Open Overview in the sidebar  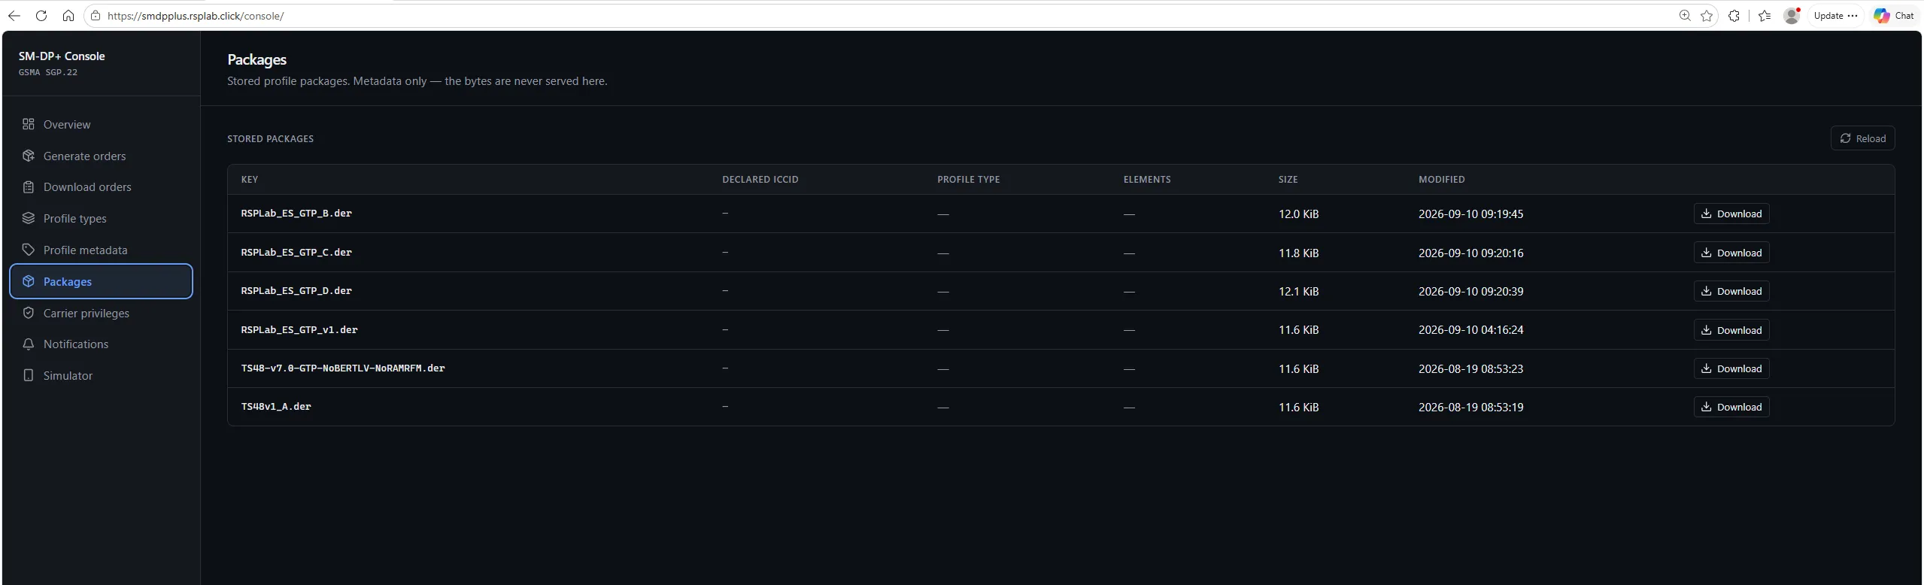coord(101,124)
